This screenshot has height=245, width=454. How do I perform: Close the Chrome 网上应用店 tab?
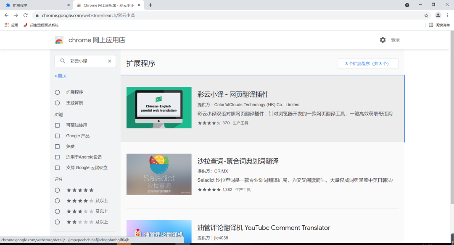139,5
